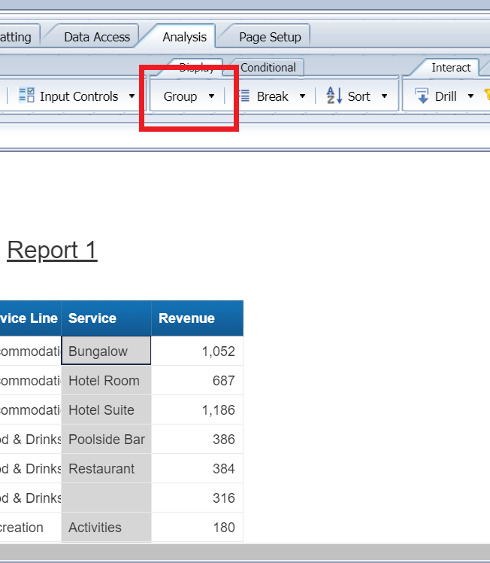Image resolution: width=490 pixels, height=563 pixels.
Task: Open the Drill dropdown arrow
Action: point(470,96)
